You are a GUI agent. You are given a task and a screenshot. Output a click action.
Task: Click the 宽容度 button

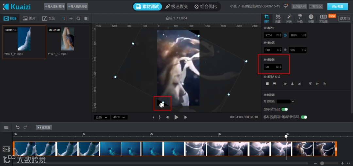tap(44, 127)
